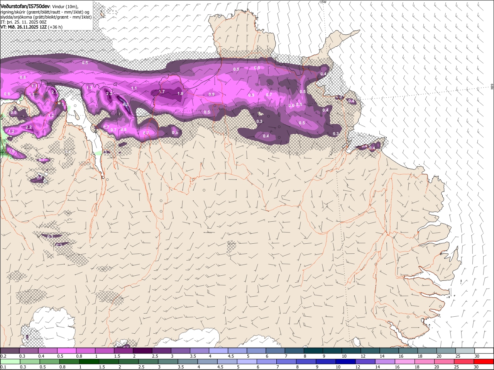The height and width of the screenshot is (370, 494).
Task: Click the Veðurstofan/IS750dev title text
Action: click(25, 6)
